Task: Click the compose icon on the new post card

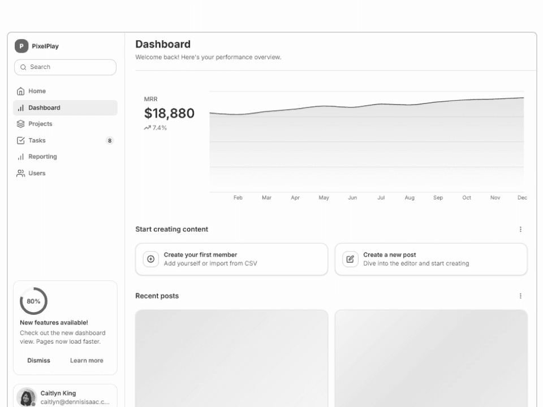Action: (350, 258)
